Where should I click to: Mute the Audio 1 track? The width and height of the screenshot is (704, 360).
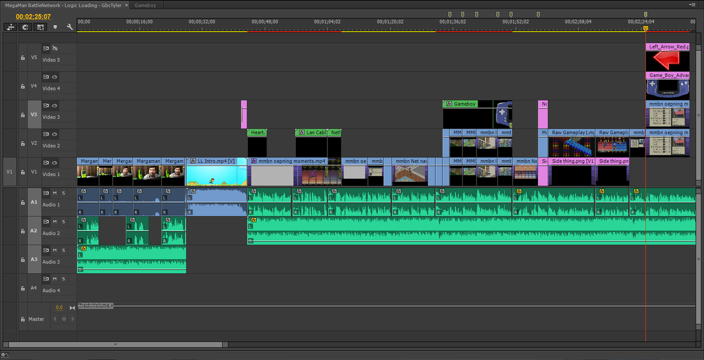55,193
